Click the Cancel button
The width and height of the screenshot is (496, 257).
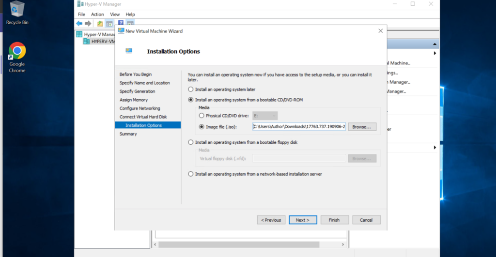366,220
